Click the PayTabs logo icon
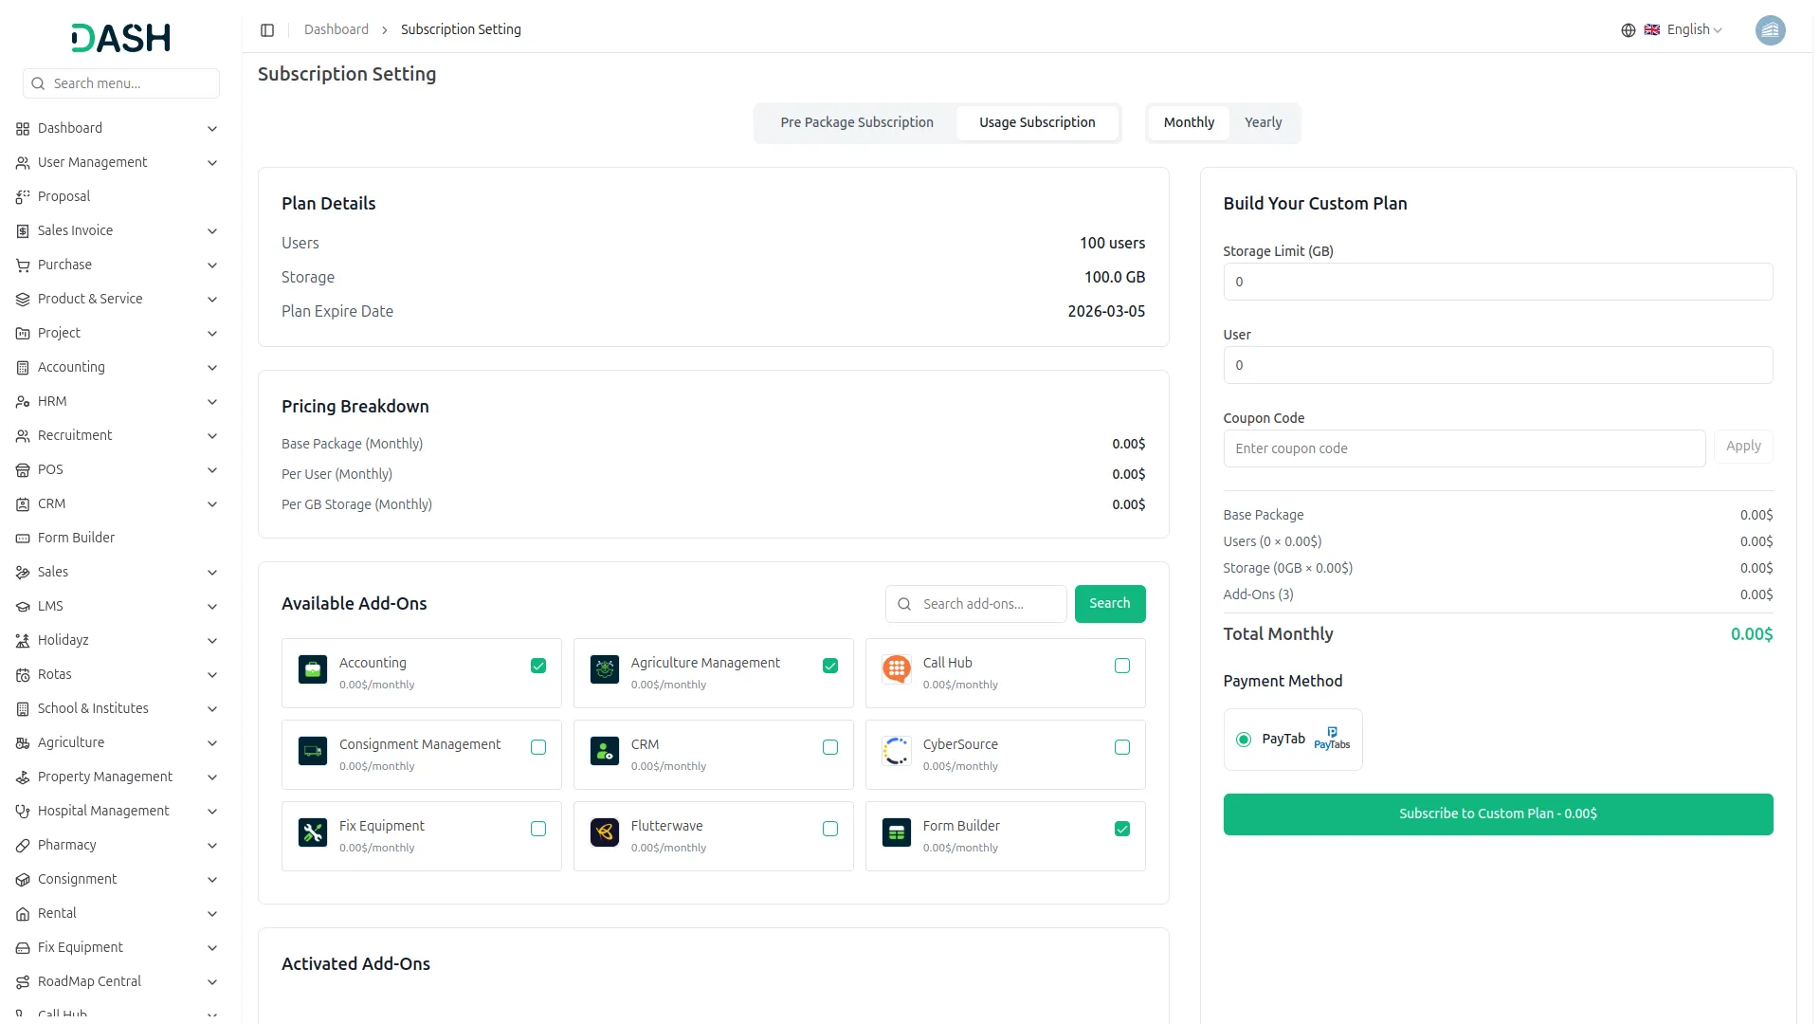1820x1024 pixels. (x=1332, y=739)
